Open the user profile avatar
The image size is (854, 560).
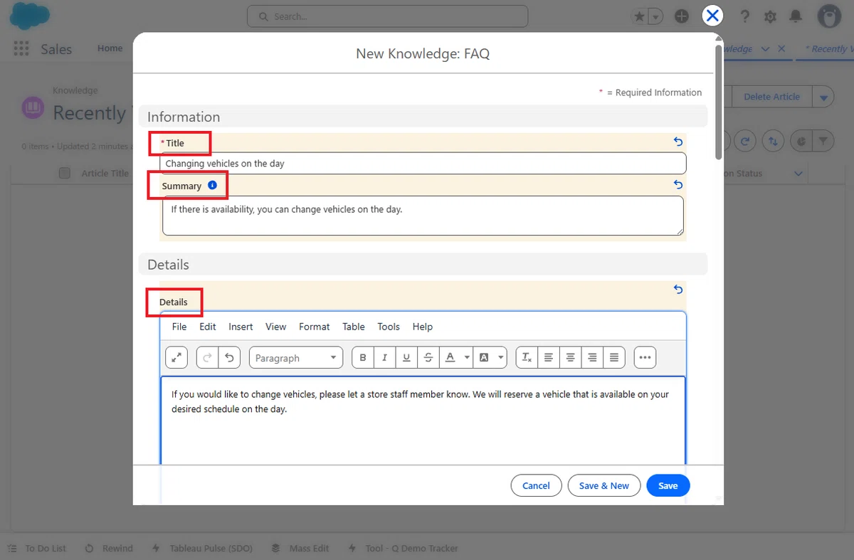click(830, 16)
